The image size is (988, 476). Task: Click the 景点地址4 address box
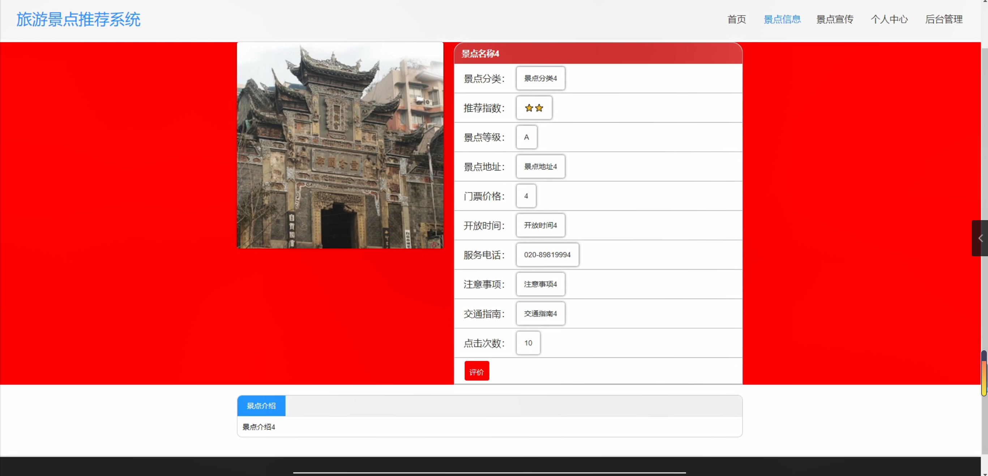(540, 167)
